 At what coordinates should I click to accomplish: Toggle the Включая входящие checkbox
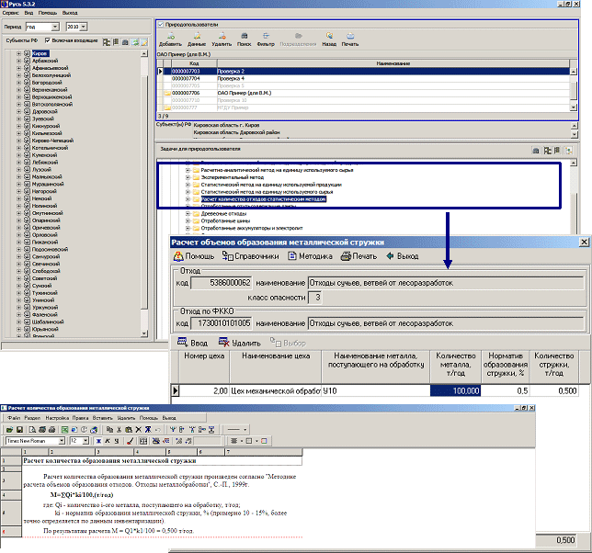(48, 42)
